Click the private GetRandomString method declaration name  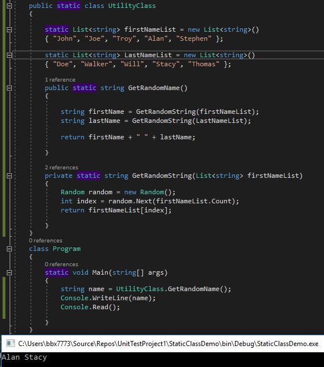point(162,176)
